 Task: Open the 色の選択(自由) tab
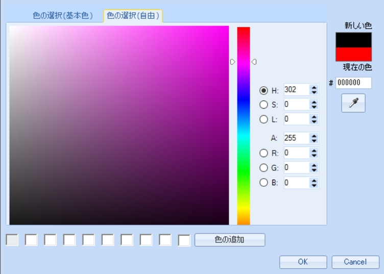click(x=133, y=16)
